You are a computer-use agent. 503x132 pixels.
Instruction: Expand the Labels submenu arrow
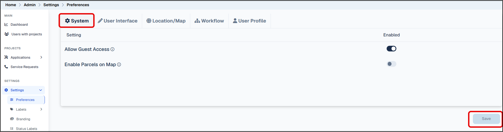click(x=41, y=109)
